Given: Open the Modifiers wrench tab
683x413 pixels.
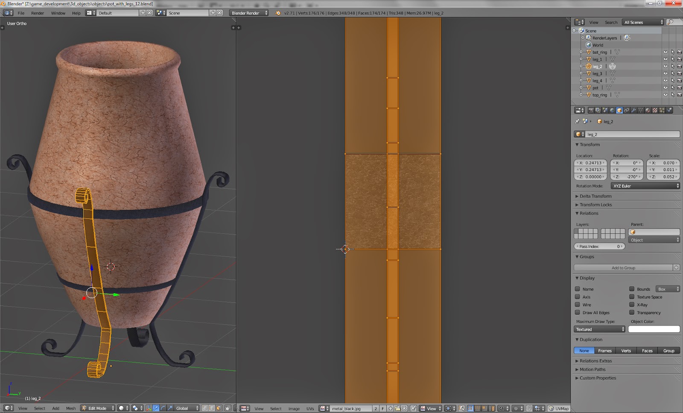Looking at the screenshot, I should 634,111.
